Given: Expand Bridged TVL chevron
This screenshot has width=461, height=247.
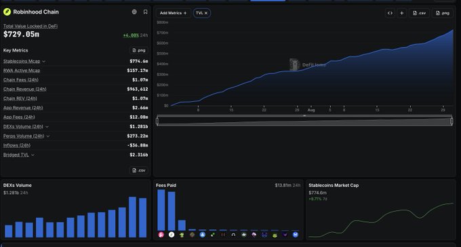Looking at the screenshot, I should click(x=33, y=155).
